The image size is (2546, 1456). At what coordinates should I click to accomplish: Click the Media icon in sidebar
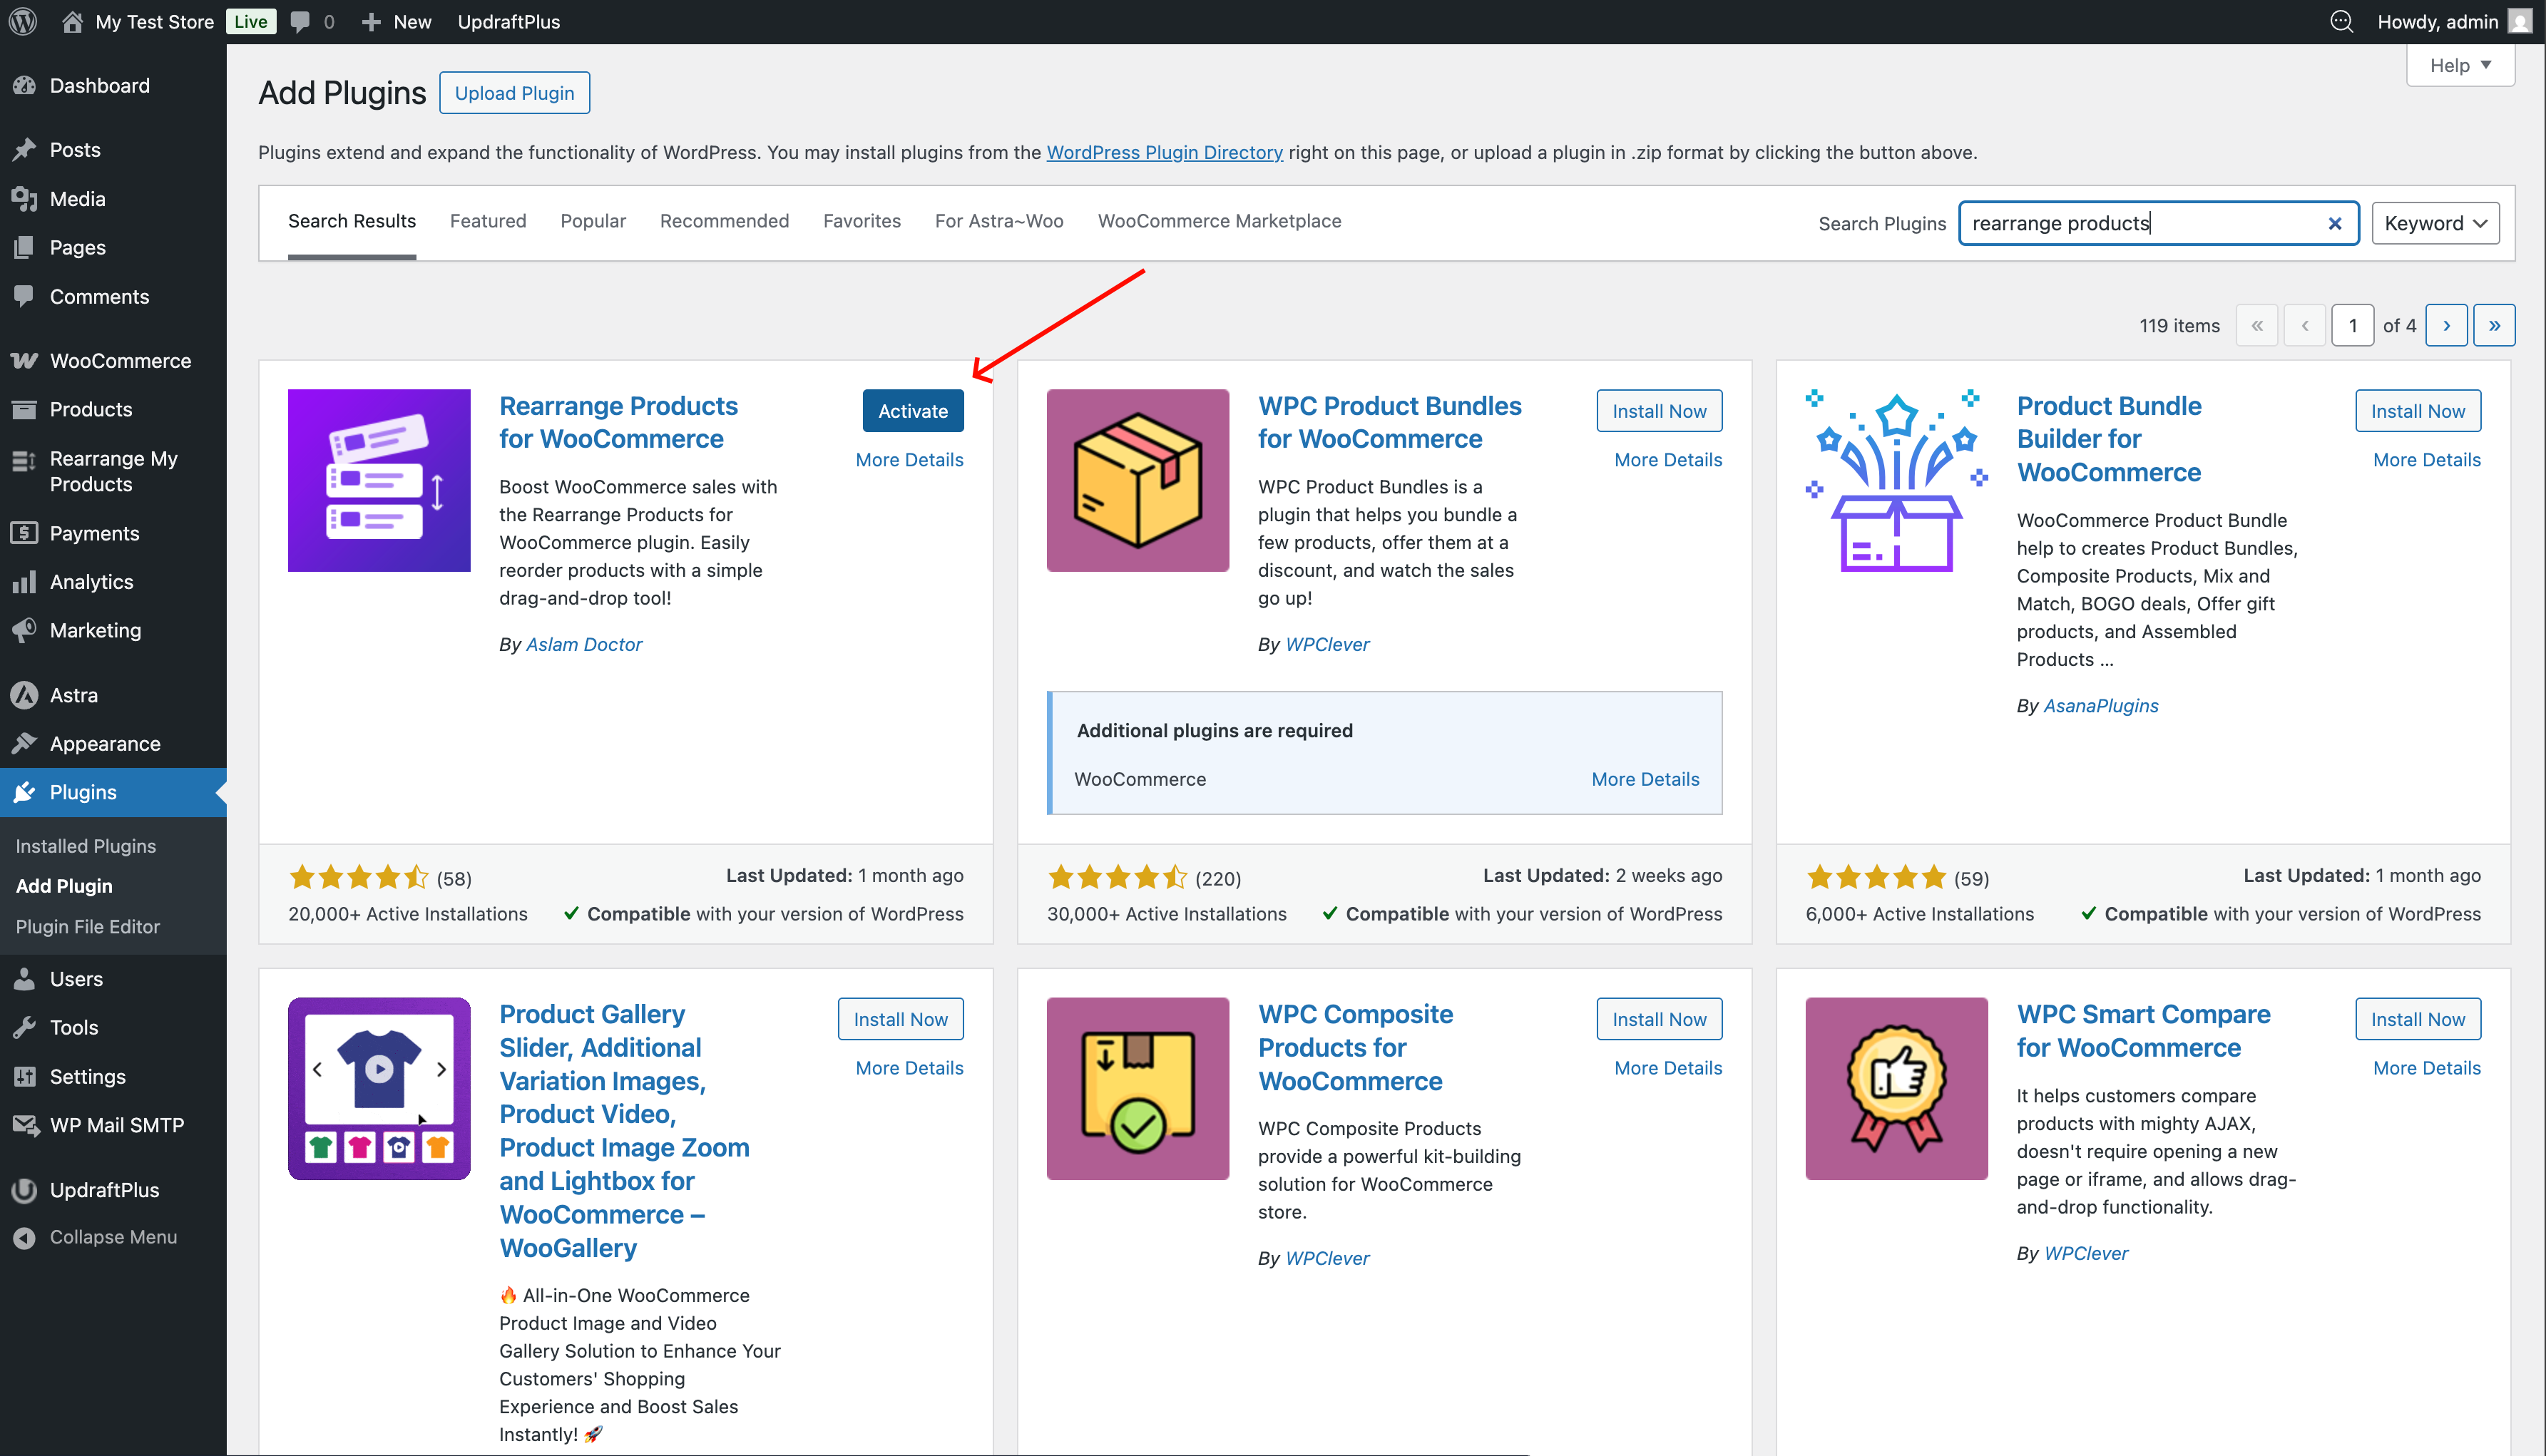click(x=25, y=199)
